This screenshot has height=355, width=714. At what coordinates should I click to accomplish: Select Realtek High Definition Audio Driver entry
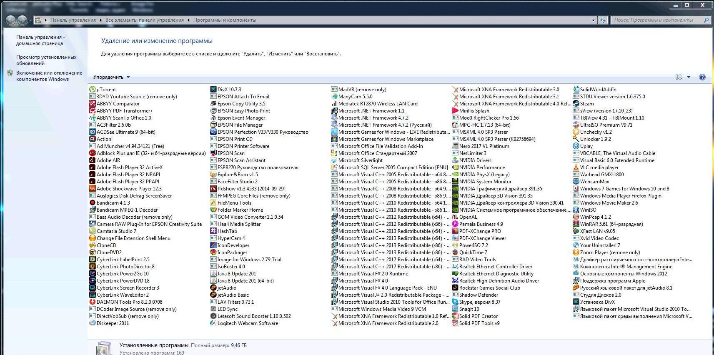point(496,280)
